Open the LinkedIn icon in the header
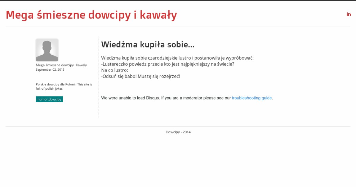356x187 pixels. click(349, 14)
